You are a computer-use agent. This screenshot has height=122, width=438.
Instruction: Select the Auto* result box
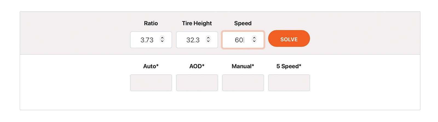(151, 83)
